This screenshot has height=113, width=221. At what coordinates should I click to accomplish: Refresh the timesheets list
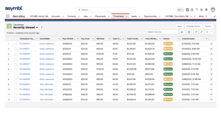click(x=196, y=32)
